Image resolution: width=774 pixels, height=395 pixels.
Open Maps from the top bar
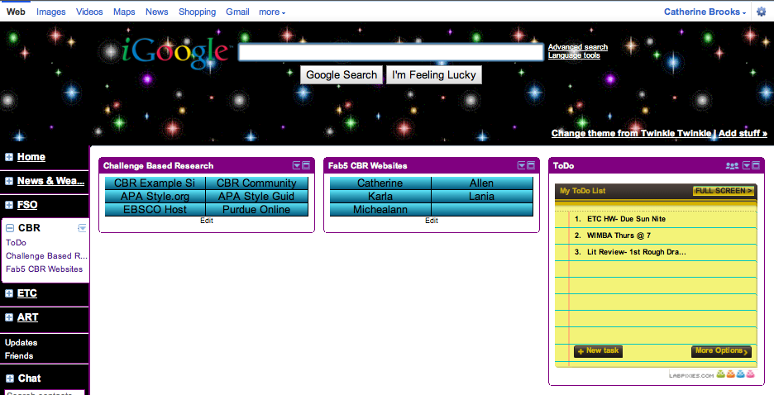[124, 12]
